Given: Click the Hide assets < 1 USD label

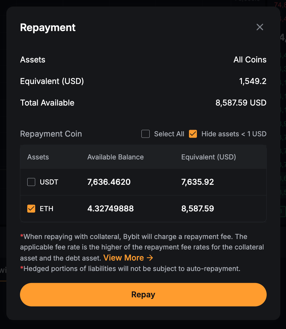Looking at the screenshot, I should 234,134.
